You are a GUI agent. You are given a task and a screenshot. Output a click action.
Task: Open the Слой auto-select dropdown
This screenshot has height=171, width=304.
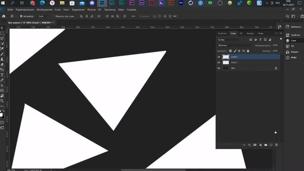click(x=43, y=16)
